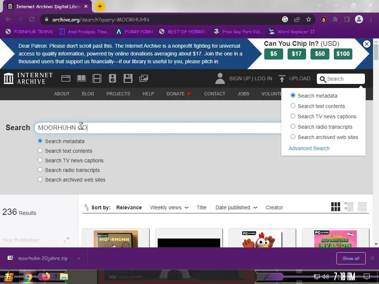The image size is (379, 284).
Task: Click the user avatar silhouette icon
Action: coord(220,78)
